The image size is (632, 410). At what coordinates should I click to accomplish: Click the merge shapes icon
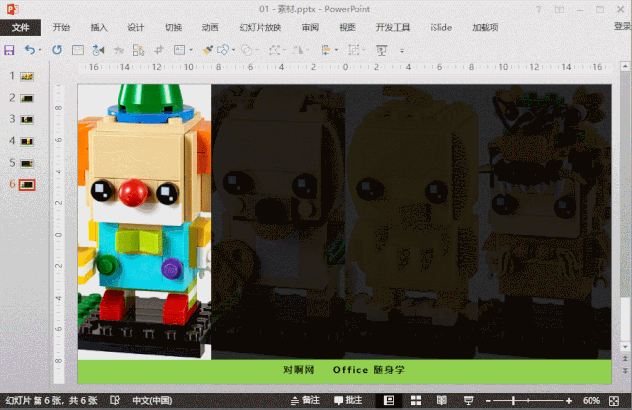(223, 50)
